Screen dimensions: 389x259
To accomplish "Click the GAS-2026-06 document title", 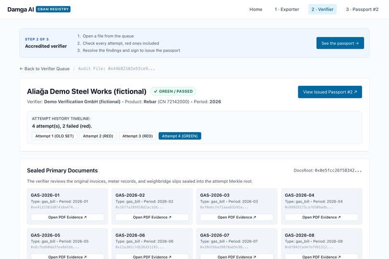I will coord(130,235).
